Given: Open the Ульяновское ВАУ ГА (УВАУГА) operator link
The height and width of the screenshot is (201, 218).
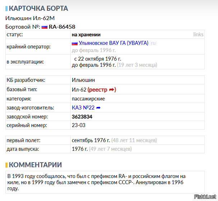Looking at the screenshot, I should tap(113, 43).
